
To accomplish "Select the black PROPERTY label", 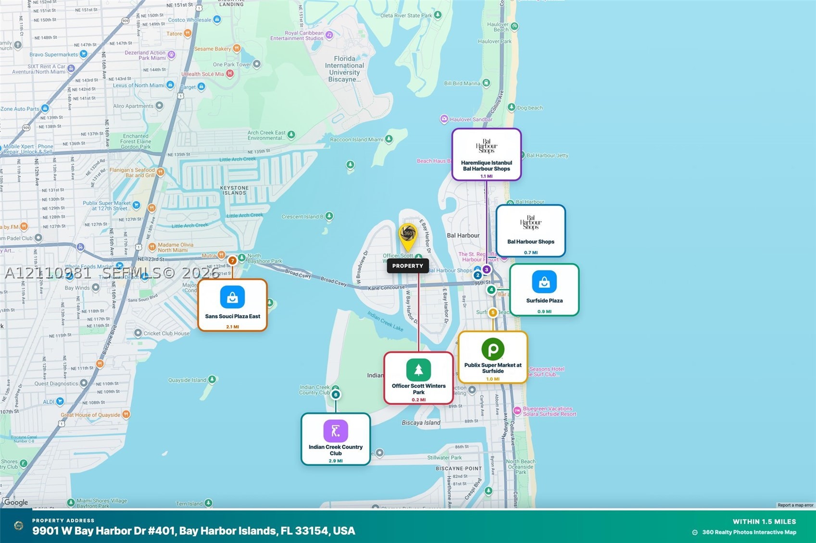I will coord(408,265).
